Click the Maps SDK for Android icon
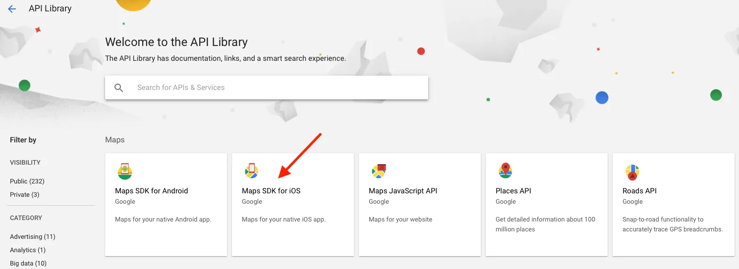 pos(125,172)
